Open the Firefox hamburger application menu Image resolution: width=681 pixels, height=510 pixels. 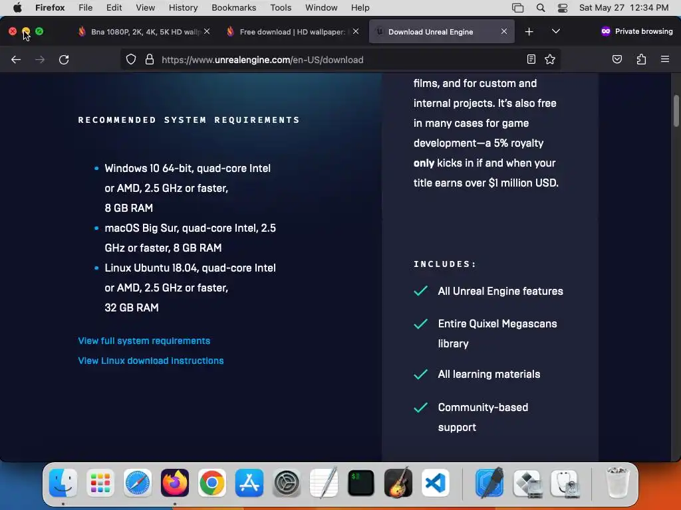665,59
